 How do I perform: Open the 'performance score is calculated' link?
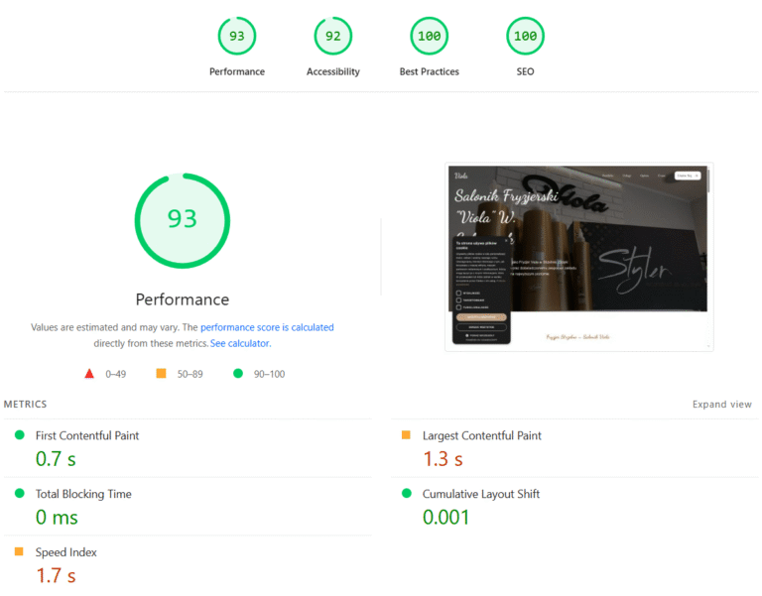point(267,327)
